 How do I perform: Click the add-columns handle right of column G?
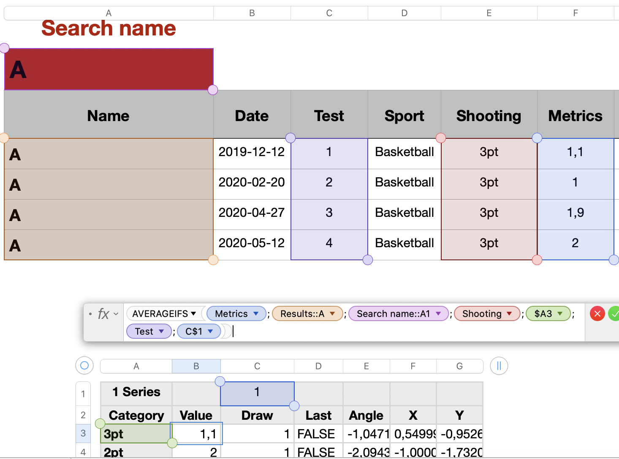499,366
